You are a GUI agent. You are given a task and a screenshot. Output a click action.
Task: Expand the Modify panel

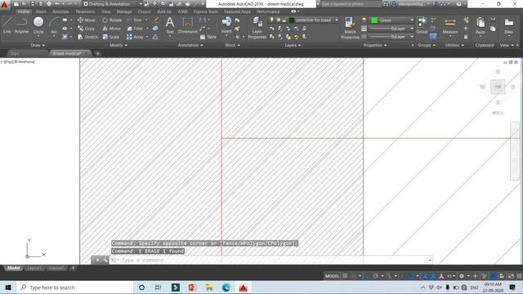tap(118, 45)
